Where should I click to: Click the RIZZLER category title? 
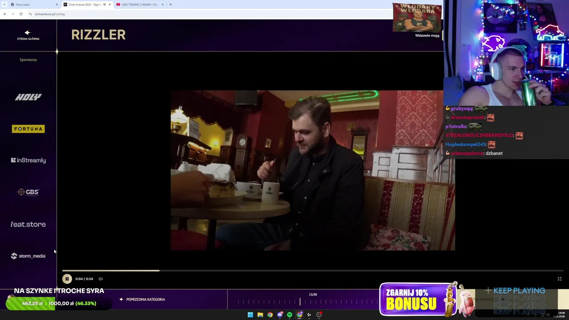coord(98,35)
